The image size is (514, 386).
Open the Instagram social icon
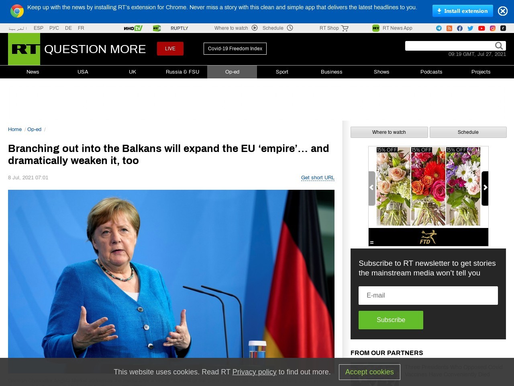pos(493,28)
